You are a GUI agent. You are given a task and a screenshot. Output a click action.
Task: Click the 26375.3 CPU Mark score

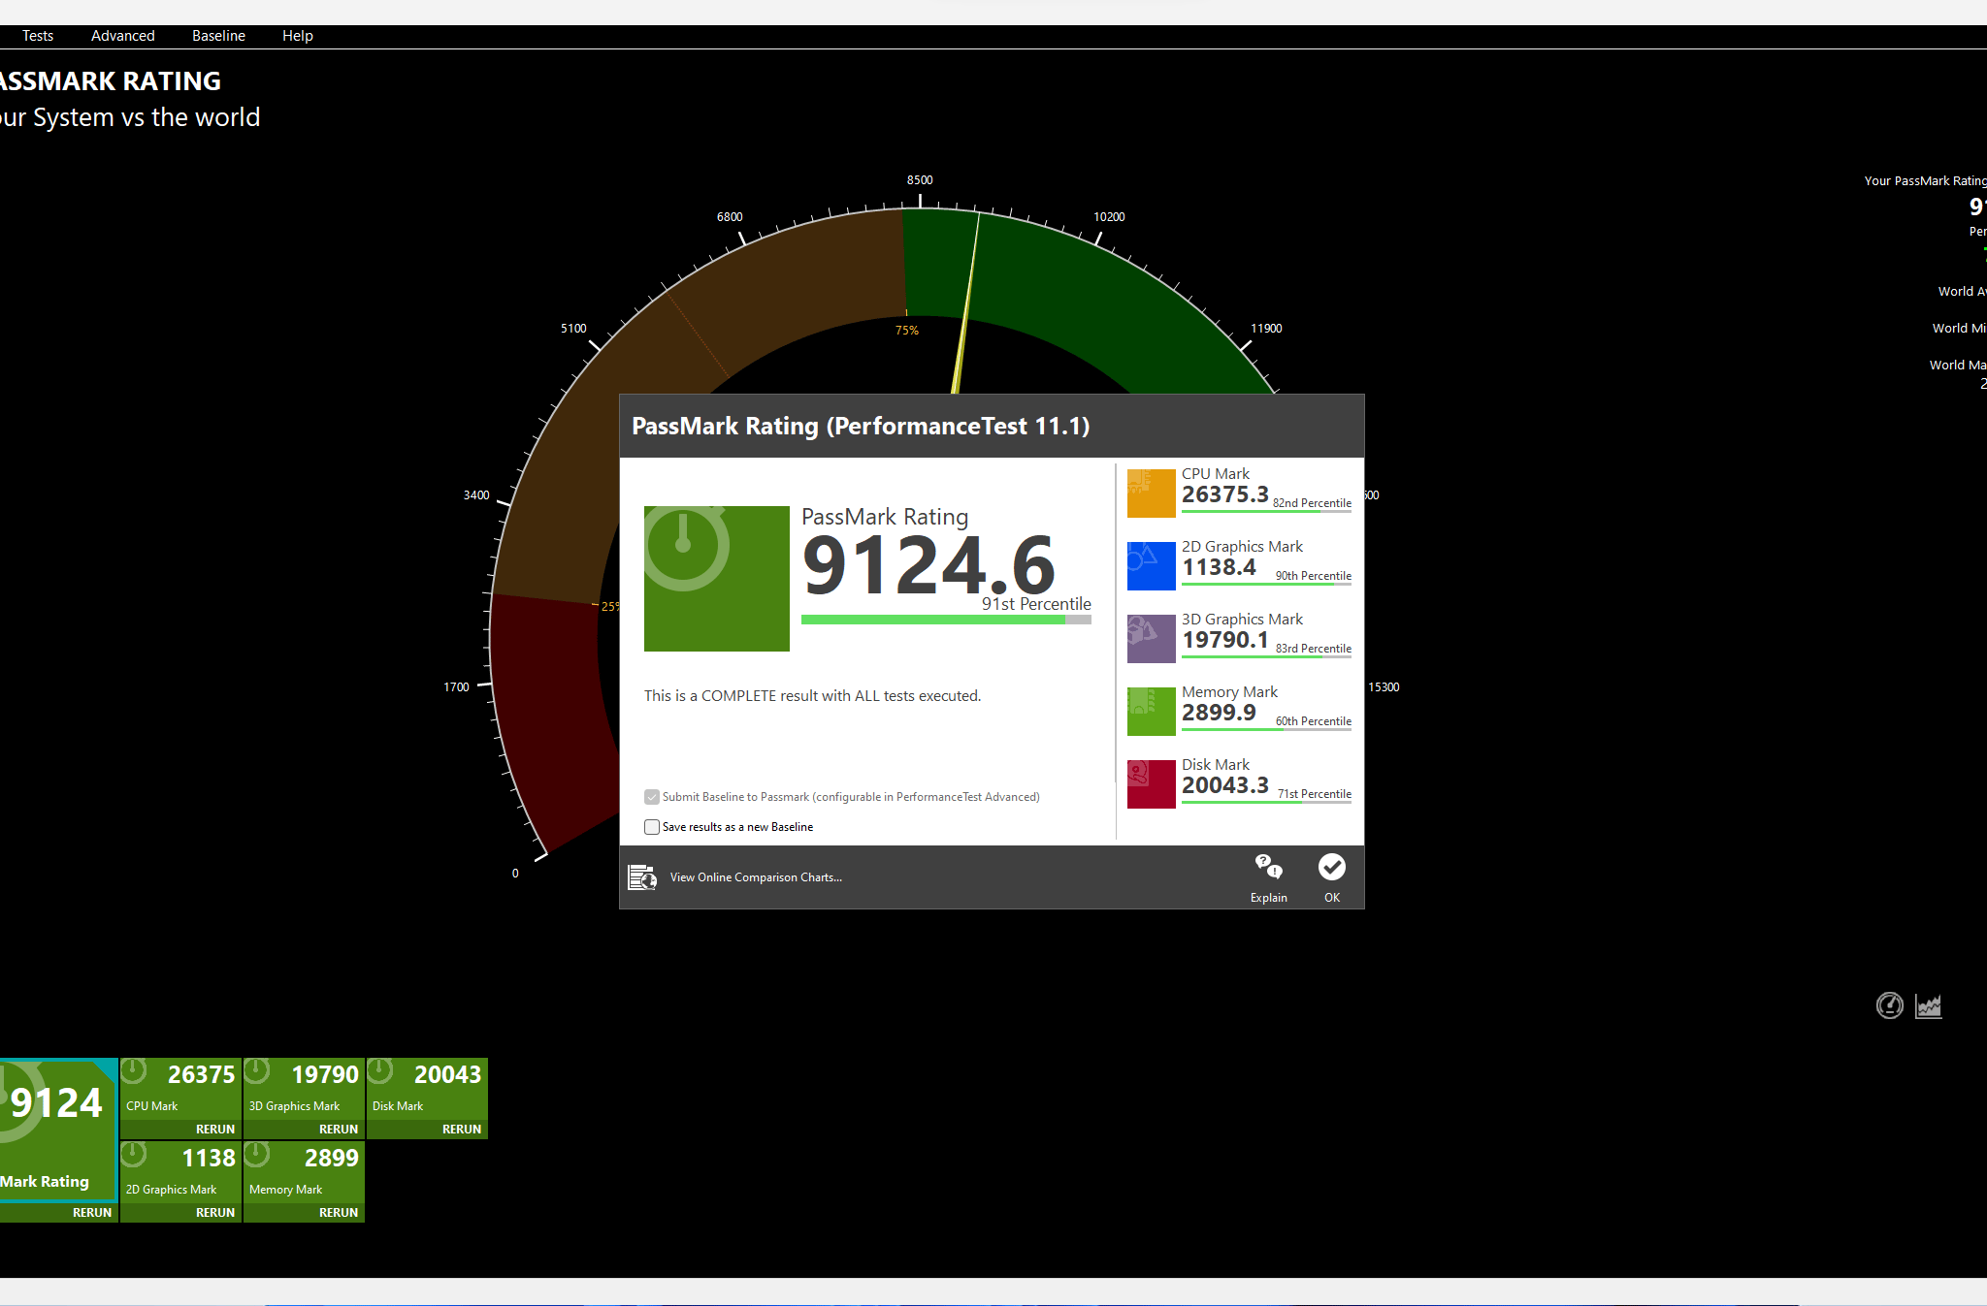point(1224,494)
